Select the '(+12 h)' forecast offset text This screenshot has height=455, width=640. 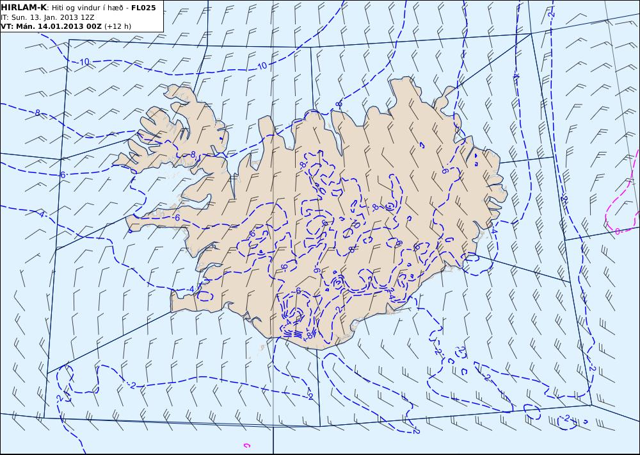click(118, 26)
